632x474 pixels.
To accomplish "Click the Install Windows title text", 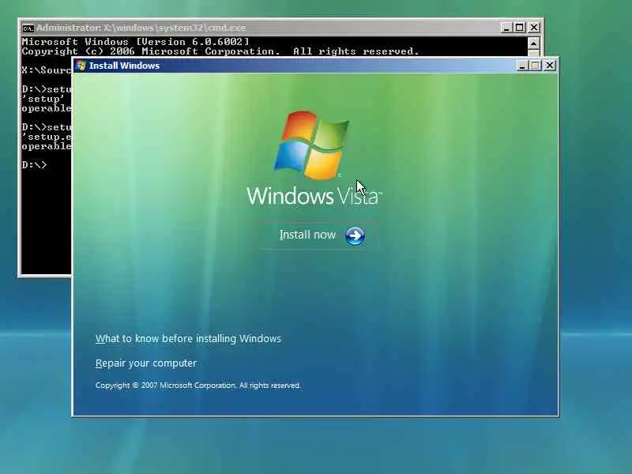I will (124, 66).
